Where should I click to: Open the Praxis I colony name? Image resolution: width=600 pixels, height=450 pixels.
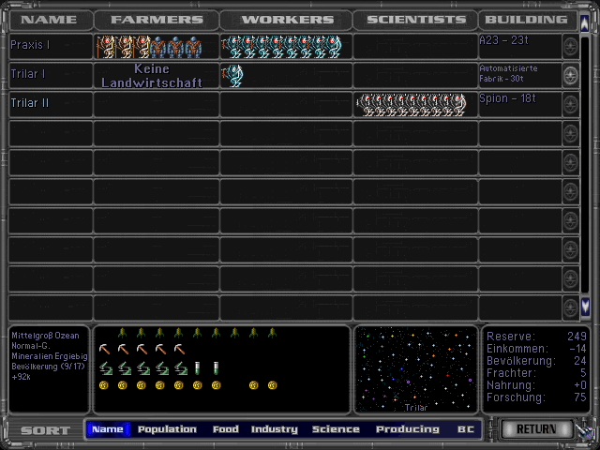pyautogui.click(x=31, y=45)
